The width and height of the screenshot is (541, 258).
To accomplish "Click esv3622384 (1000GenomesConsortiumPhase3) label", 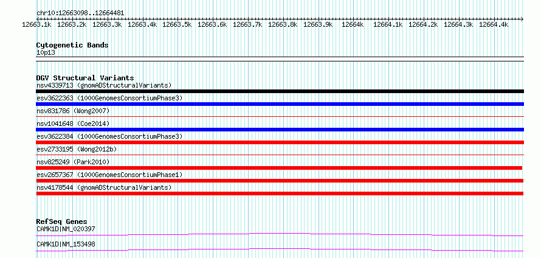I will (x=109, y=136).
